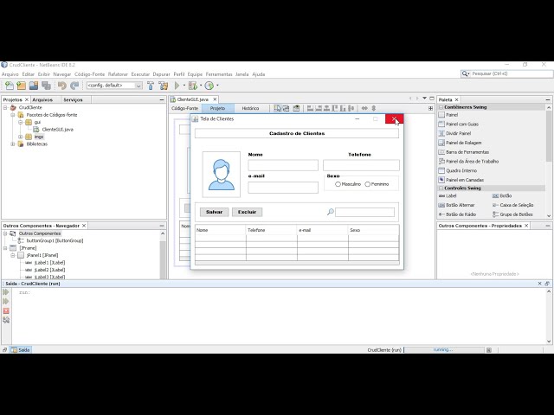Image resolution: width=554 pixels, height=415 pixels.
Task: Switch to the Código-Fonte view tab
Action: point(184,108)
